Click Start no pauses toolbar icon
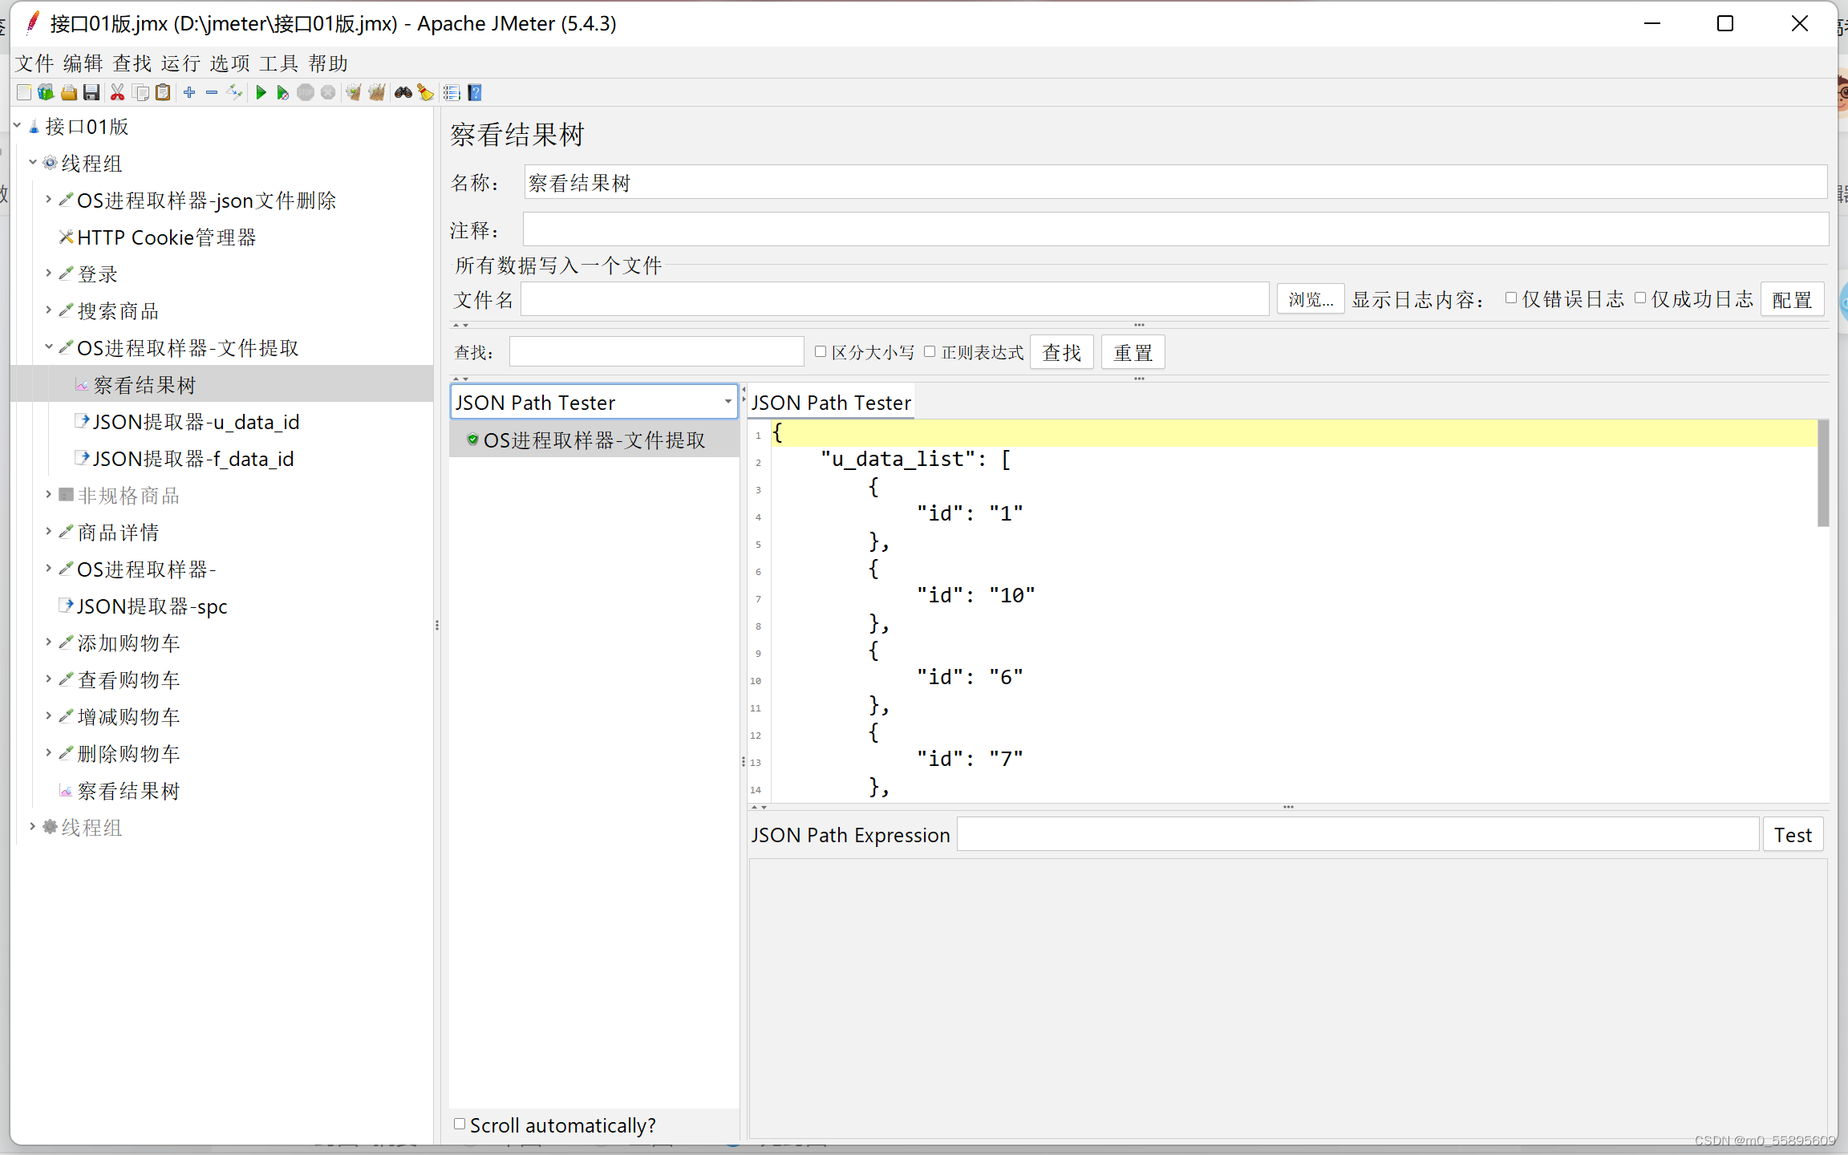This screenshot has width=1848, height=1155. 282,93
